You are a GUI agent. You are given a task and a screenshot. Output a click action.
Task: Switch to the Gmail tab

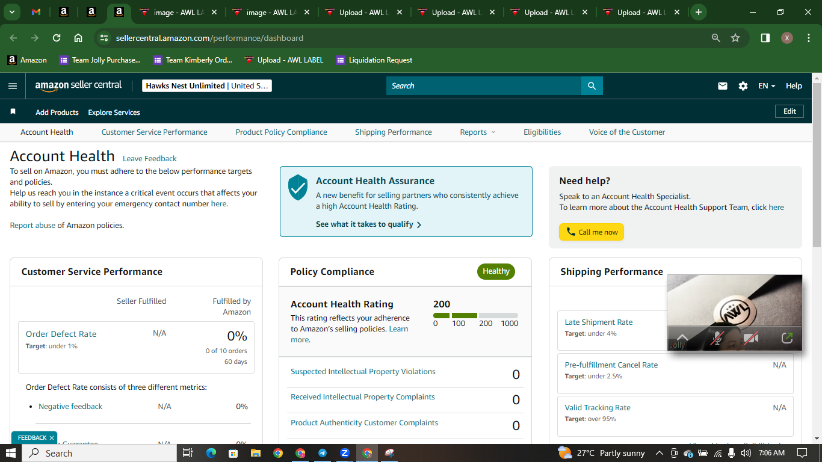36,12
